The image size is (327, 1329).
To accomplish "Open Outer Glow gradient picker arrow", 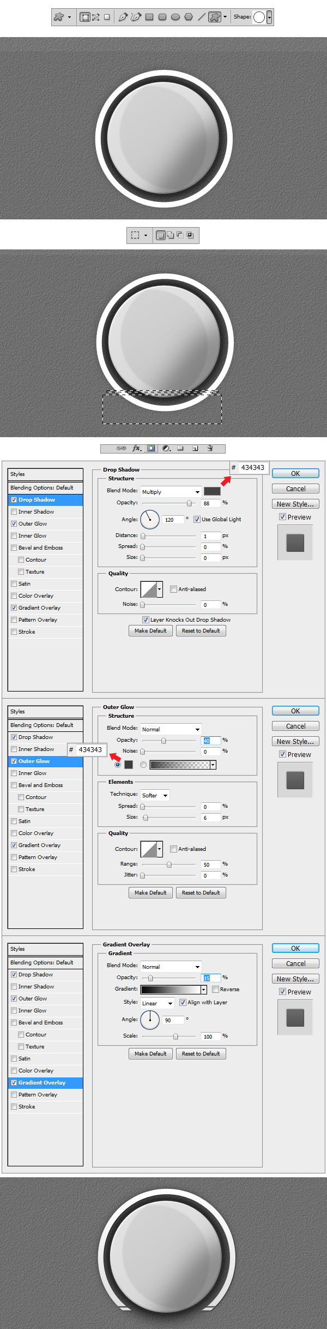I will (213, 765).
